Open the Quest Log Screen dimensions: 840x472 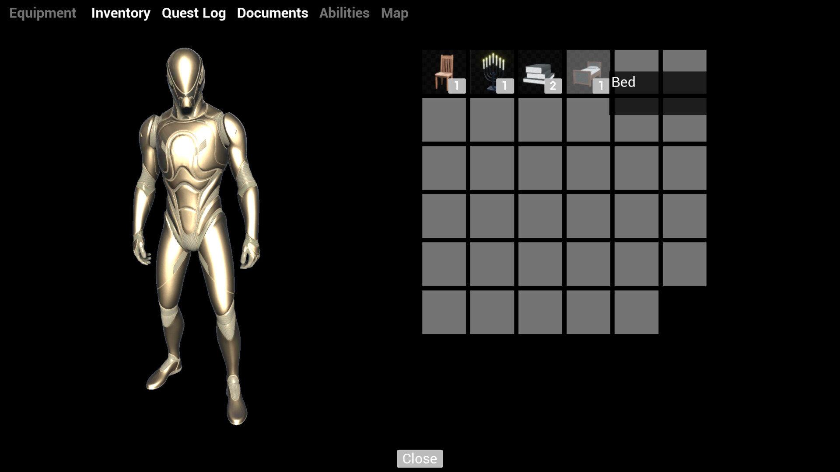coord(194,13)
